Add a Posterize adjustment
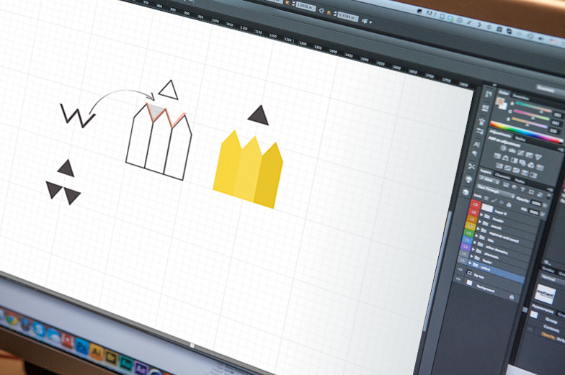Viewport: 565px width, 375px height. coord(507,168)
